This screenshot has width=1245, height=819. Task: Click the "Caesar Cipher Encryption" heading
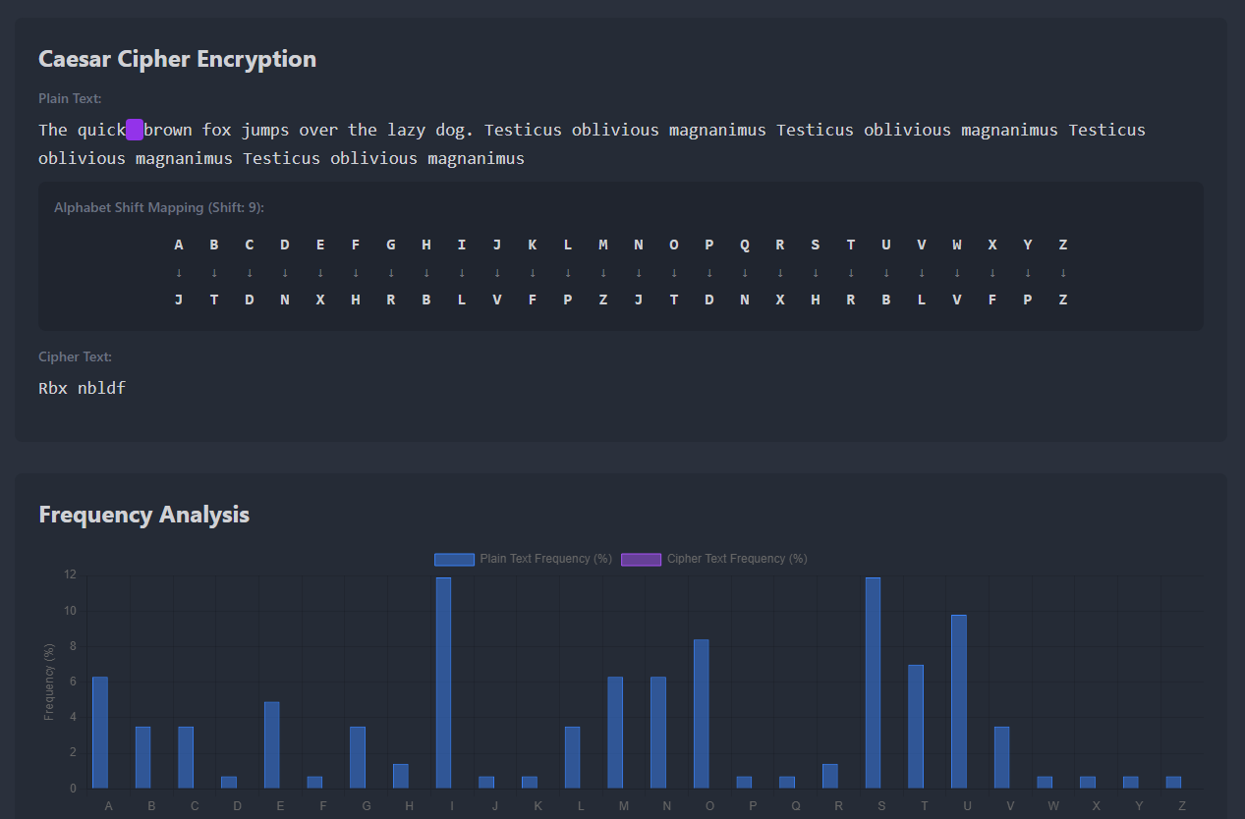point(177,59)
